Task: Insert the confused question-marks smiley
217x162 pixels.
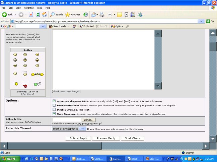Action: point(25,73)
